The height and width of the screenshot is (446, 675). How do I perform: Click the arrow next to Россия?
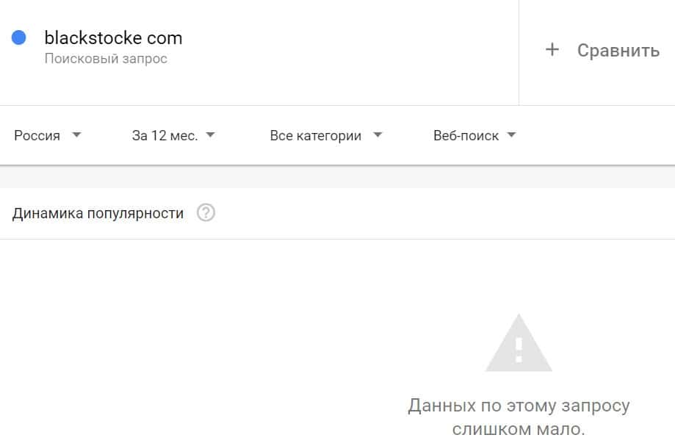coord(76,135)
